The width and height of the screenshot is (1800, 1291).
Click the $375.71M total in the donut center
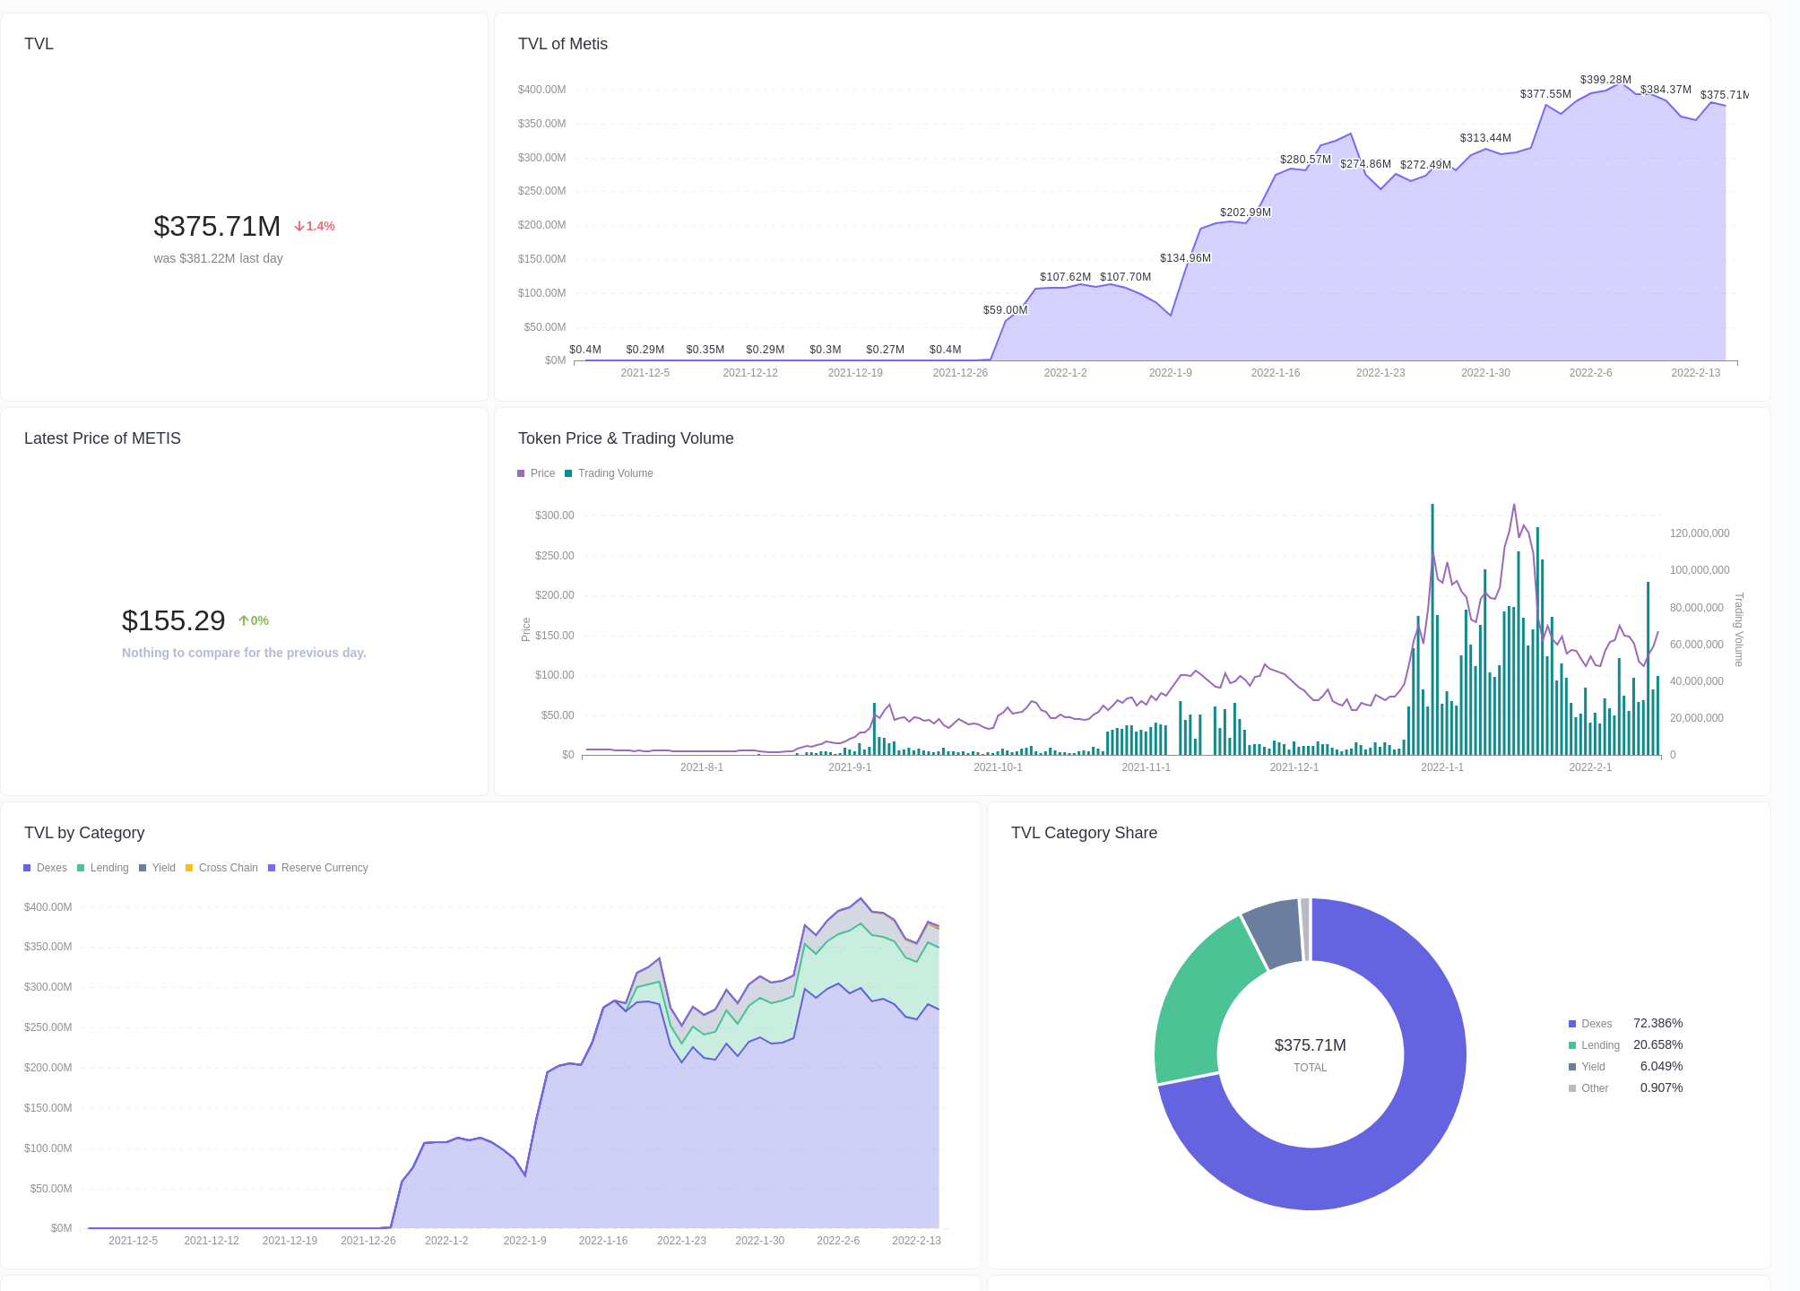coord(1311,1044)
